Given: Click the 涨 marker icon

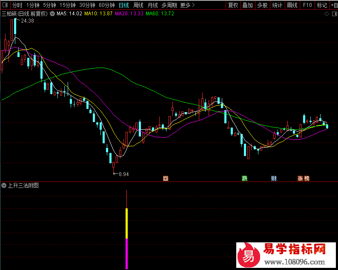Looking at the screenshot, I should pyautogui.click(x=300, y=179).
